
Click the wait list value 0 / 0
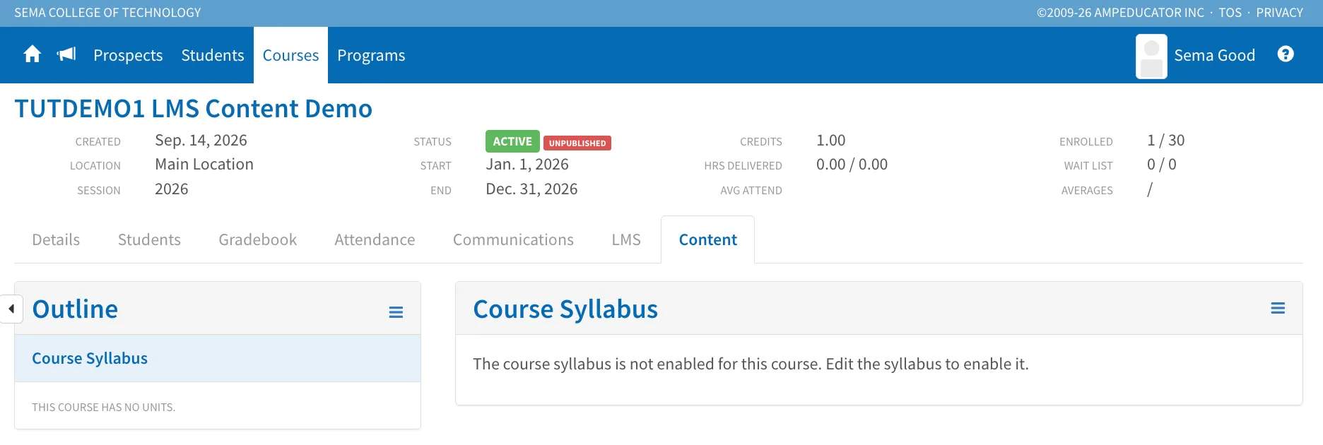coord(1162,165)
